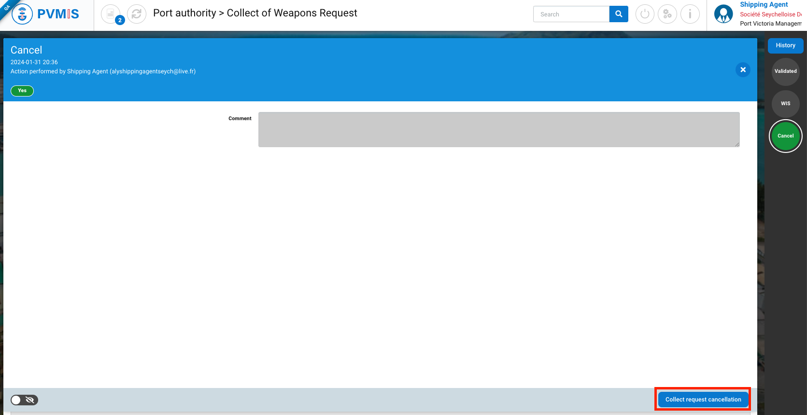Open the settings gears icon
The image size is (807, 415).
point(667,14)
